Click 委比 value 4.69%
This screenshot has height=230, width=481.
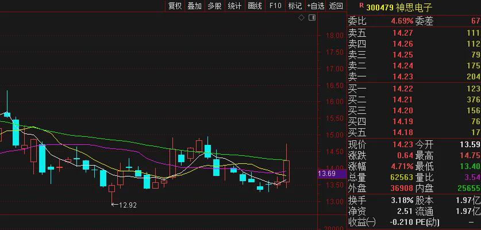point(402,21)
